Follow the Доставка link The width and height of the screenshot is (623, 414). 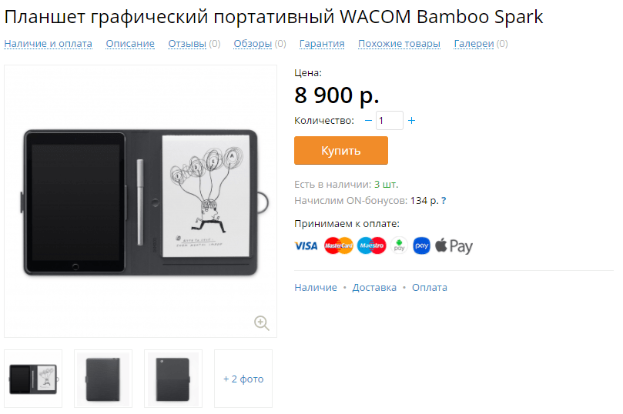[x=374, y=287]
